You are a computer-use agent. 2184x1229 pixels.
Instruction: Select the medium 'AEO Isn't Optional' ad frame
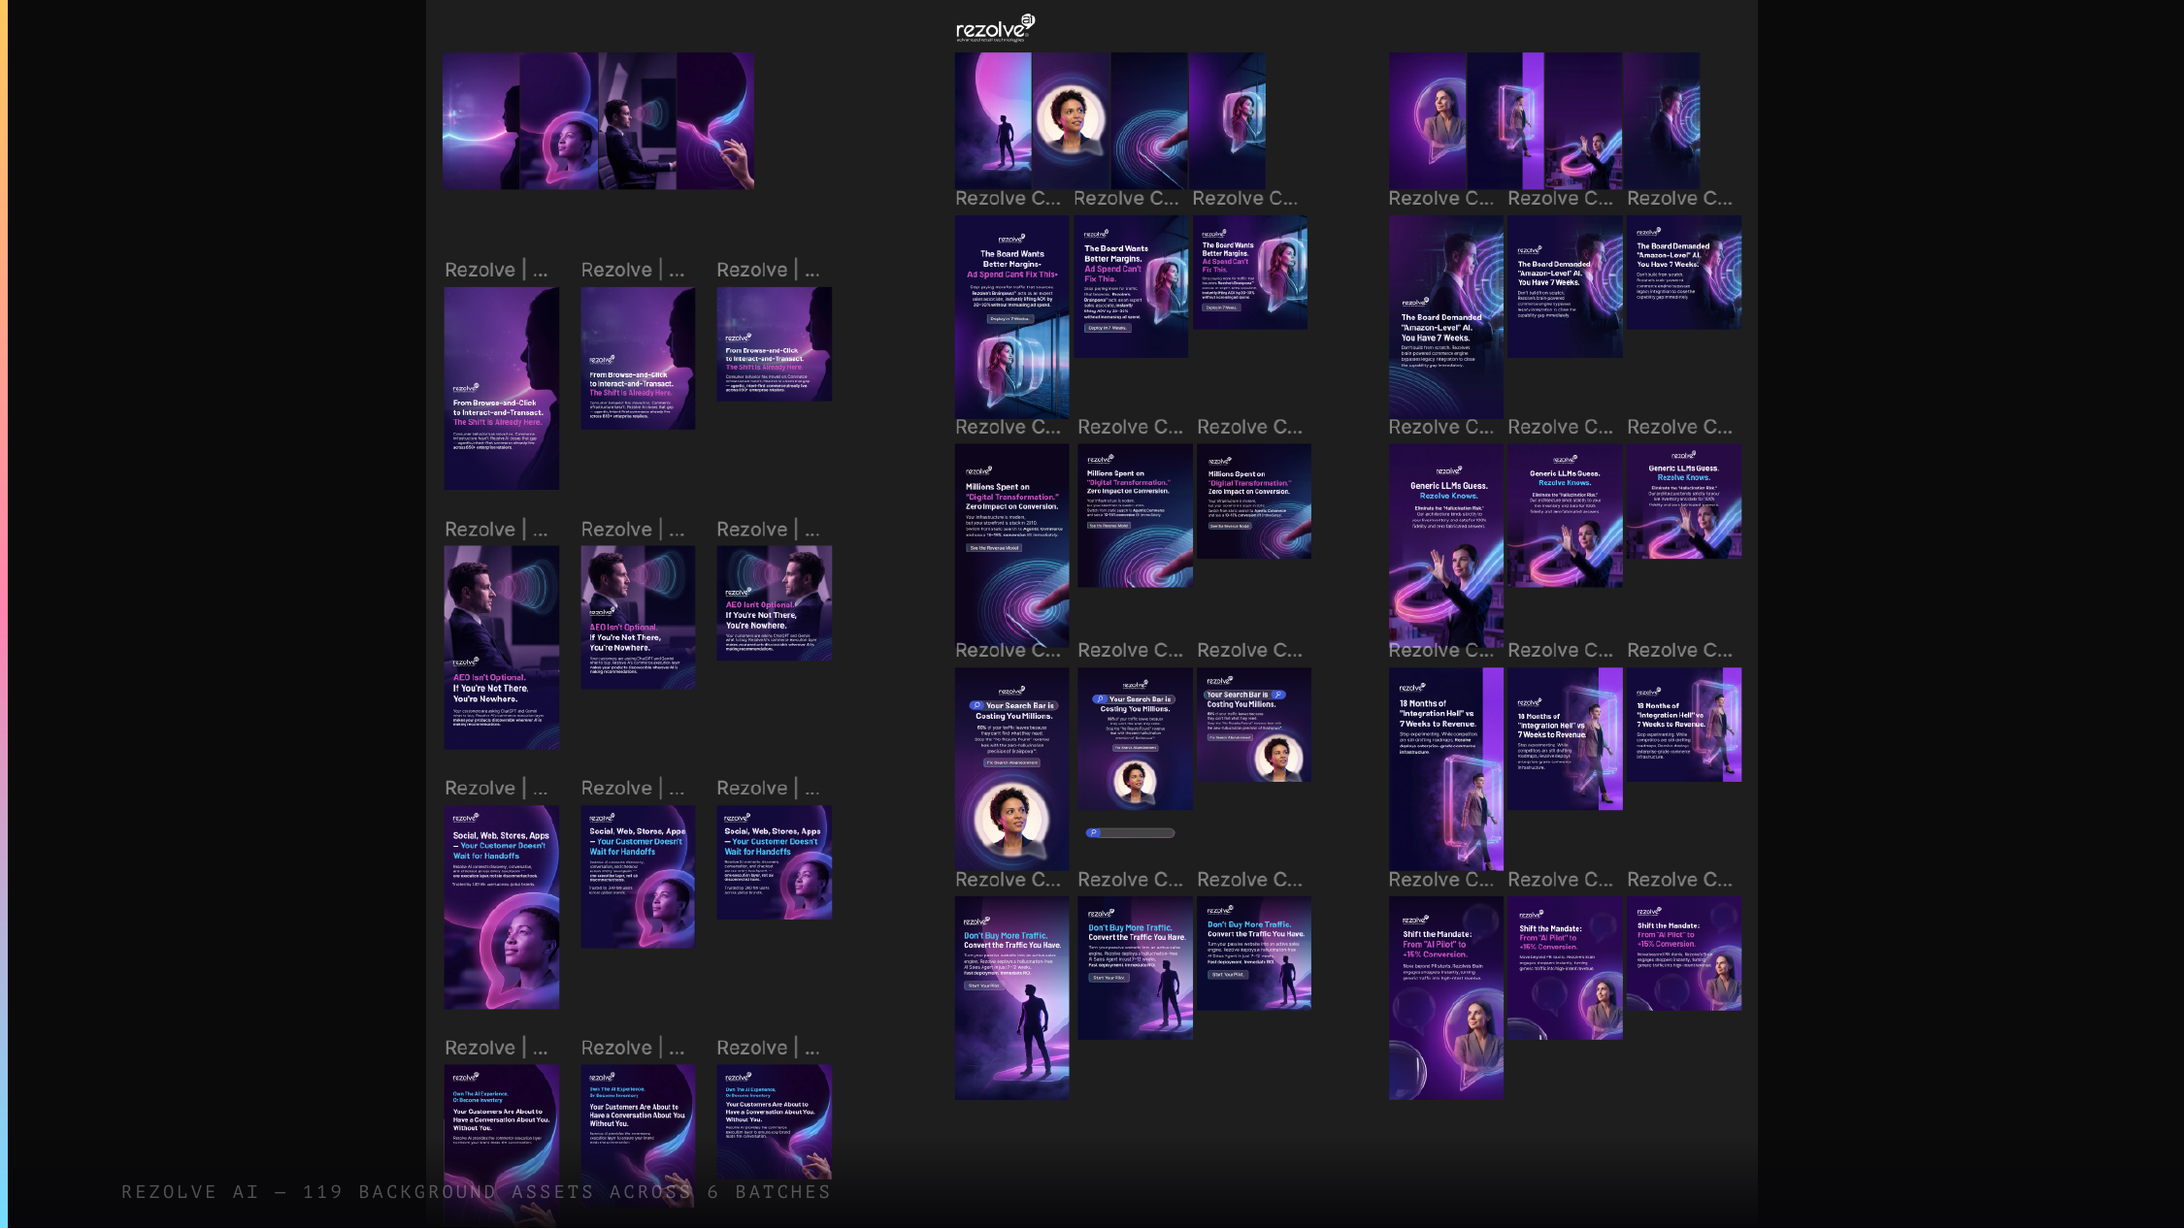click(x=638, y=617)
